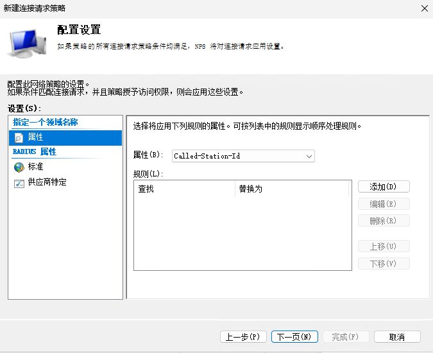Click the 属性 icon in settings list
This screenshot has height=353, width=433.
click(x=19, y=137)
